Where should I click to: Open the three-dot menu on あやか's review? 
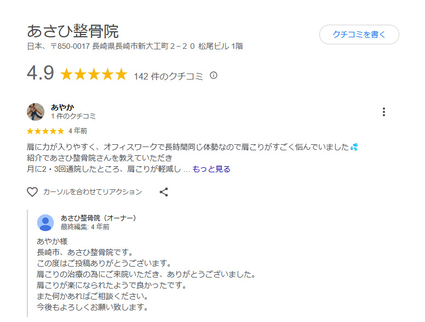point(384,112)
